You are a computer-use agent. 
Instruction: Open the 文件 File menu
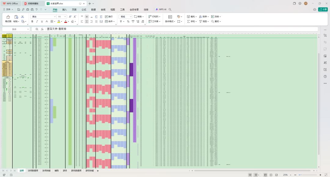(8, 9)
